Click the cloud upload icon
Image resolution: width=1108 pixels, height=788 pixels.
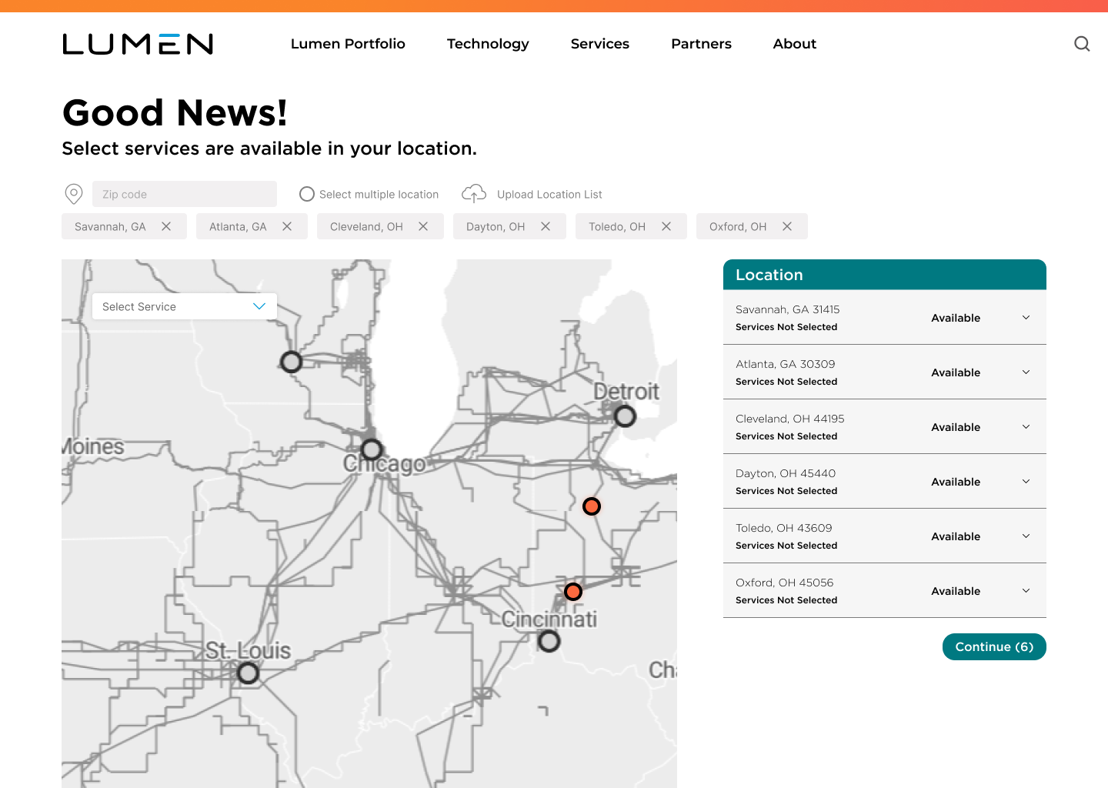tap(474, 193)
